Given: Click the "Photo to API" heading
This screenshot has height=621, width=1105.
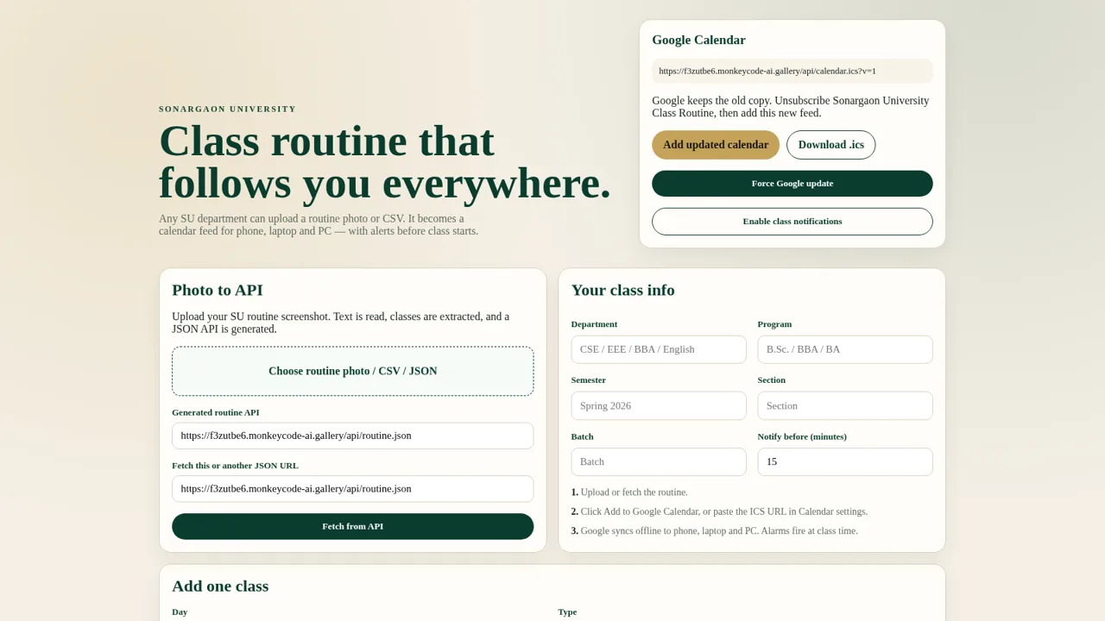Looking at the screenshot, I should tap(218, 290).
